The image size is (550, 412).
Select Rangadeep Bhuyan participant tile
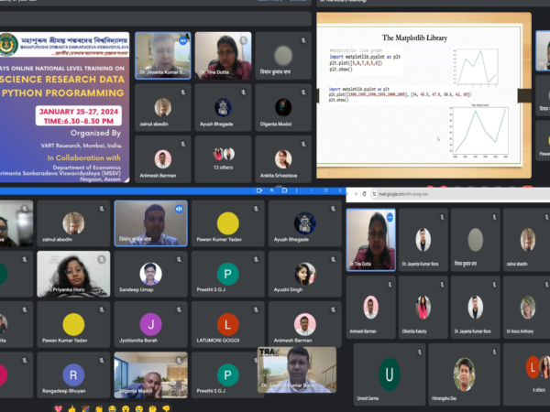[73, 374]
